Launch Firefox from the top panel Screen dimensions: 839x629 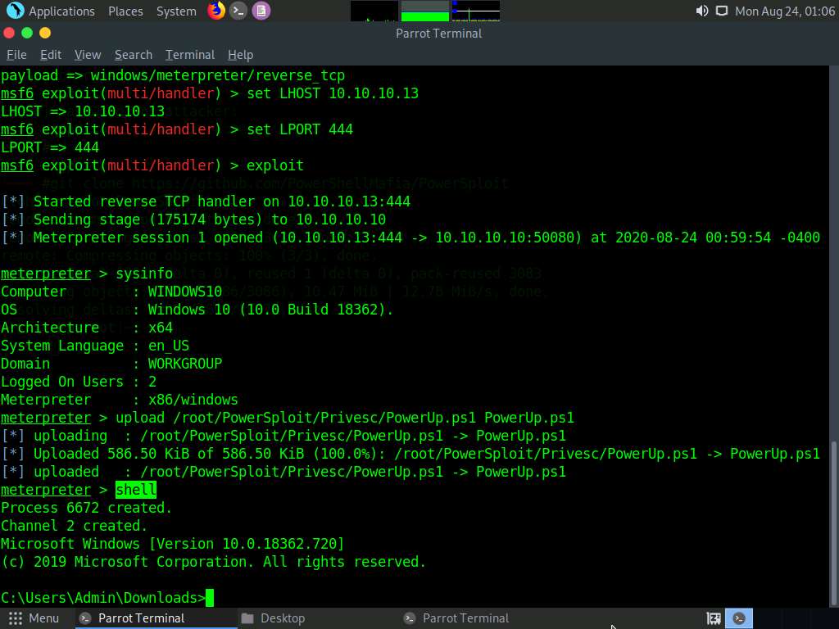click(216, 11)
